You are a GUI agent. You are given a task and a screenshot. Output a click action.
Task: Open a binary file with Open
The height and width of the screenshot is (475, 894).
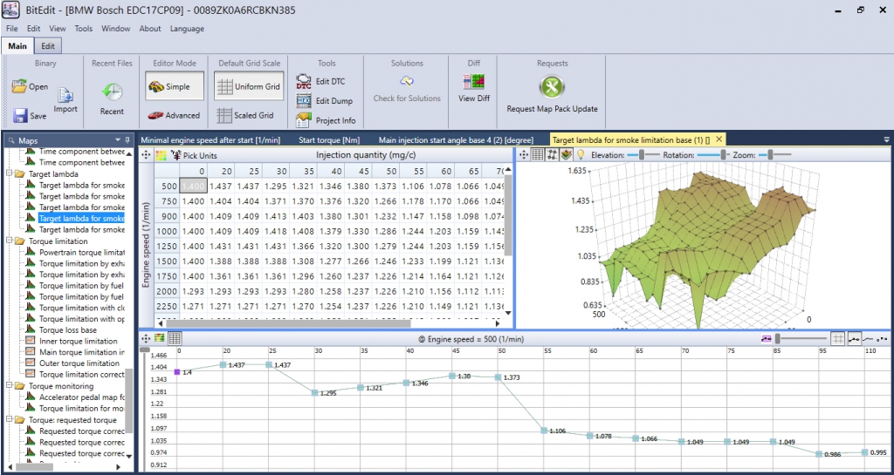point(31,87)
